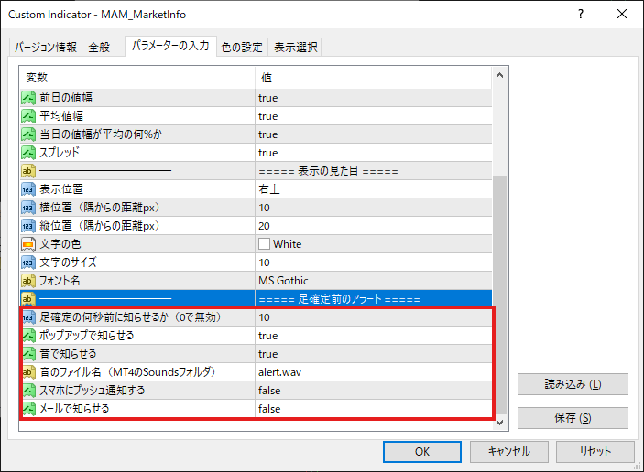Click the icon beside スマホにプッシュ通知する
Screen dimensions: 644x472
tap(28, 390)
